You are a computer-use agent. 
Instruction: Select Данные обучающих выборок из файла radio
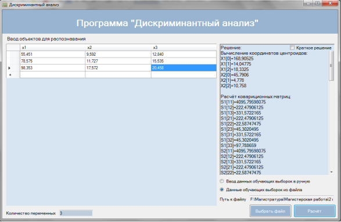(x=221, y=189)
